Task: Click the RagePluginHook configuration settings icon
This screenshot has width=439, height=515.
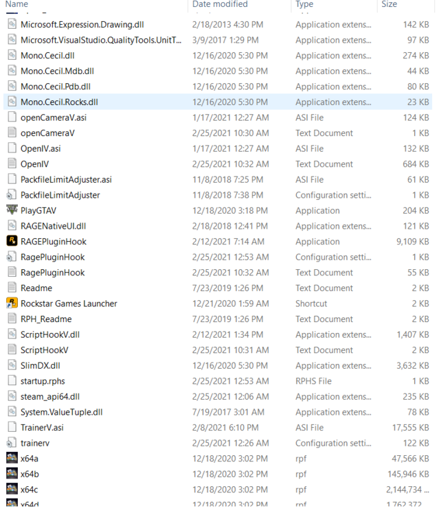Action: point(12,257)
